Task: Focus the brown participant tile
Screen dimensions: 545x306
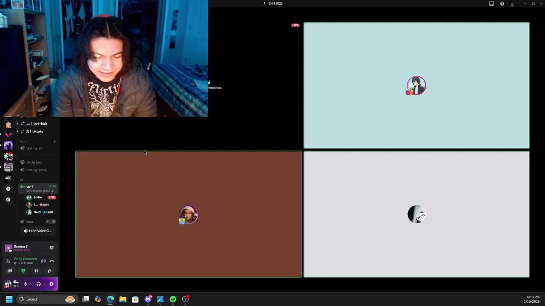Action: [189, 214]
